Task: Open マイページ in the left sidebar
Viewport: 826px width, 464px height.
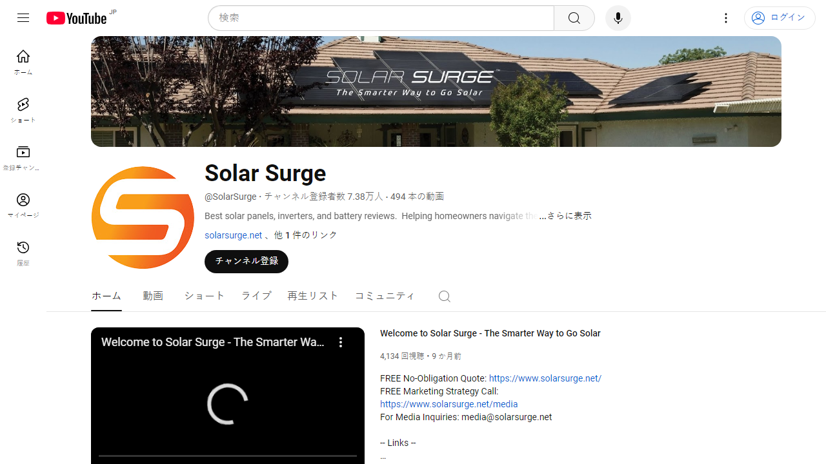Action: coord(23,206)
